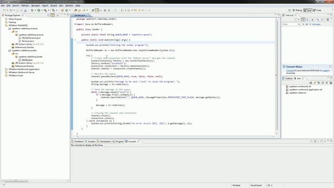
Task: Open New Task dropdown arrow in Task List
Action: click(299, 20)
